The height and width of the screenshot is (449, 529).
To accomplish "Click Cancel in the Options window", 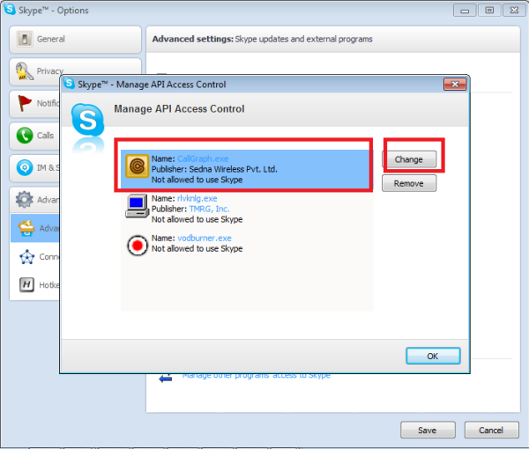I will (x=491, y=431).
